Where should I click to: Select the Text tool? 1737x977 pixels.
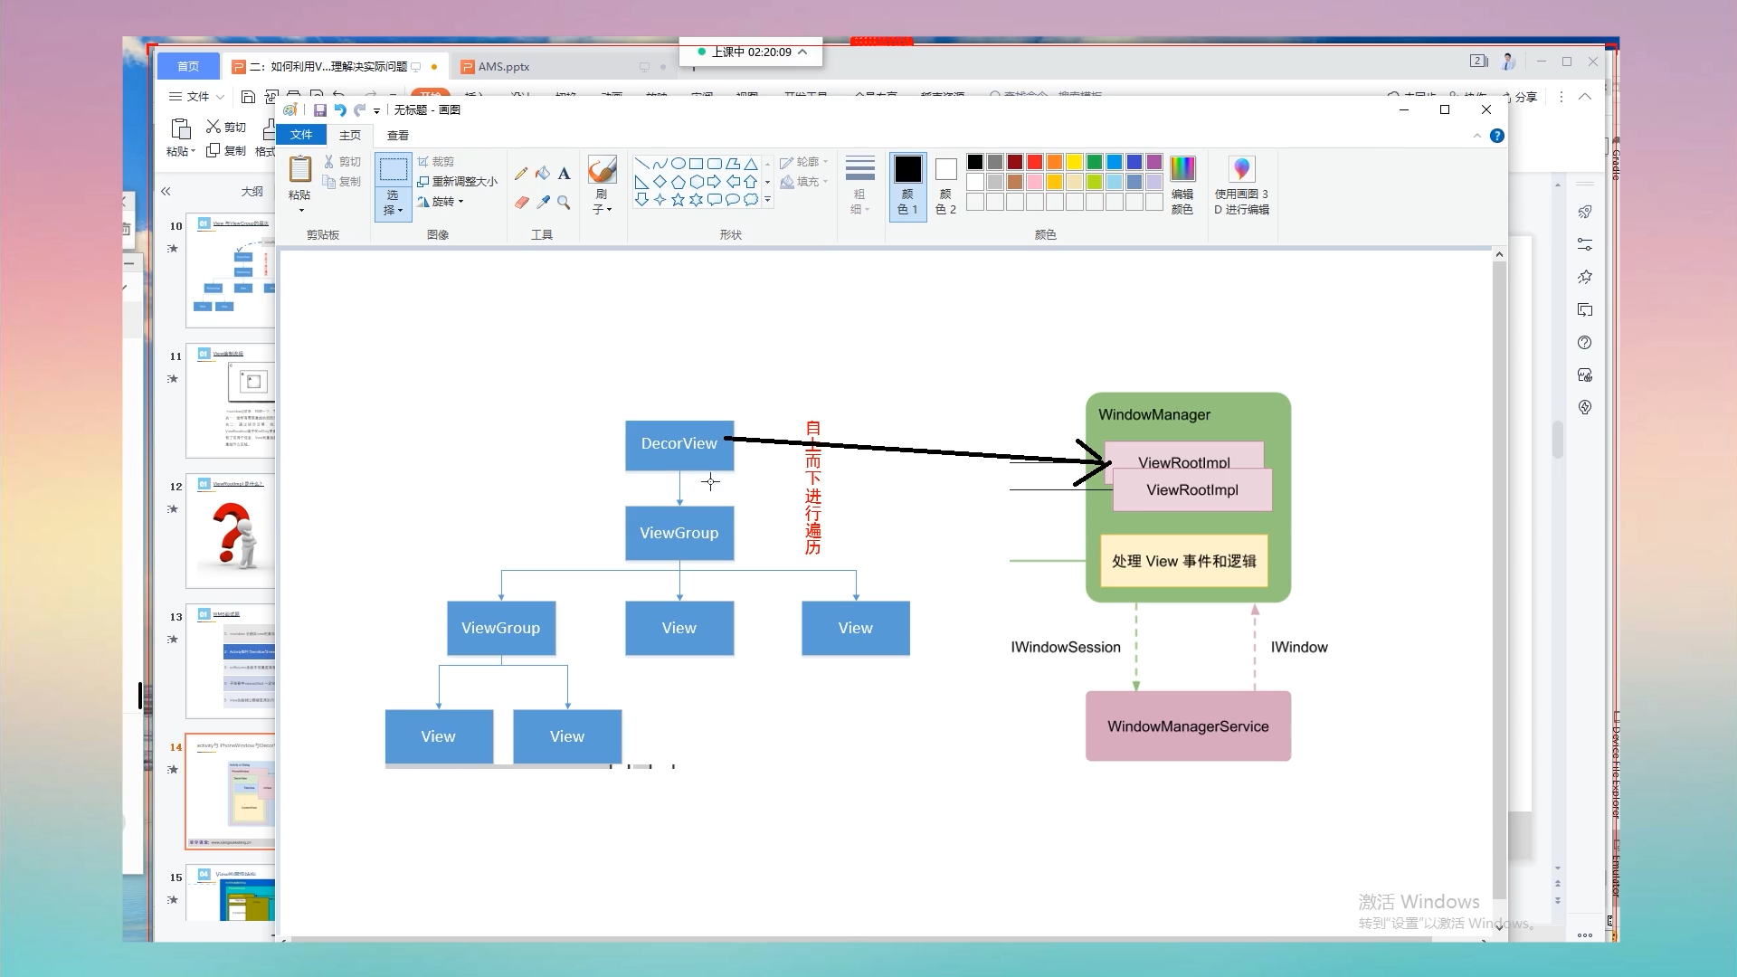pos(564,174)
